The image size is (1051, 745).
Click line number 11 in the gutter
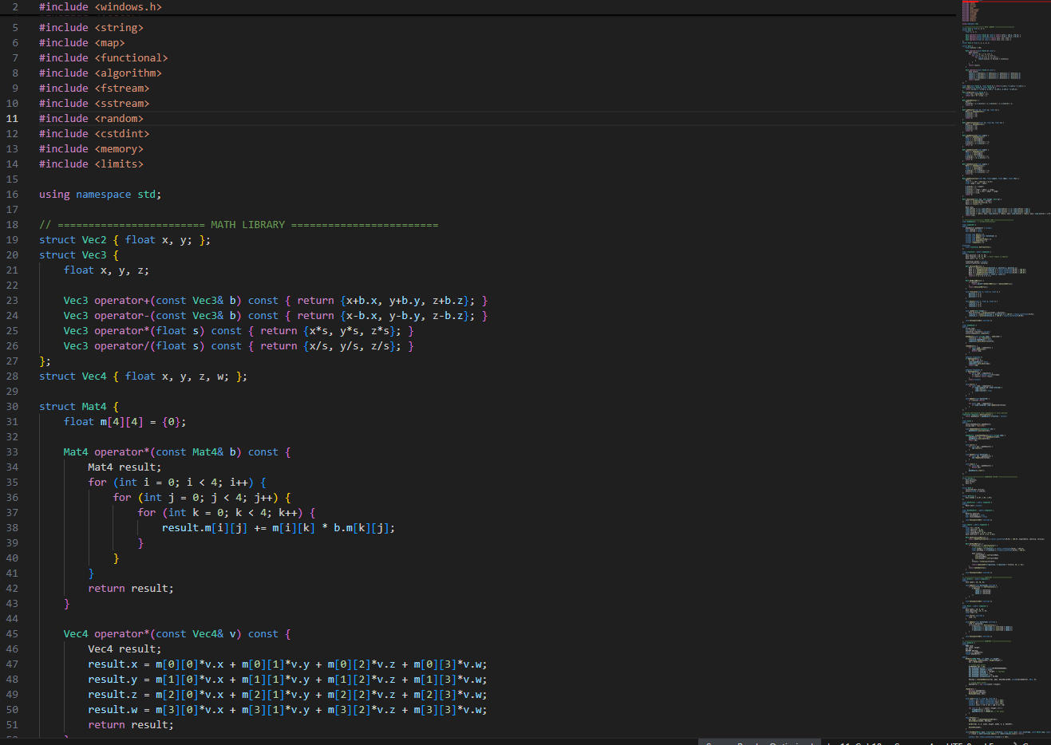click(12, 118)
